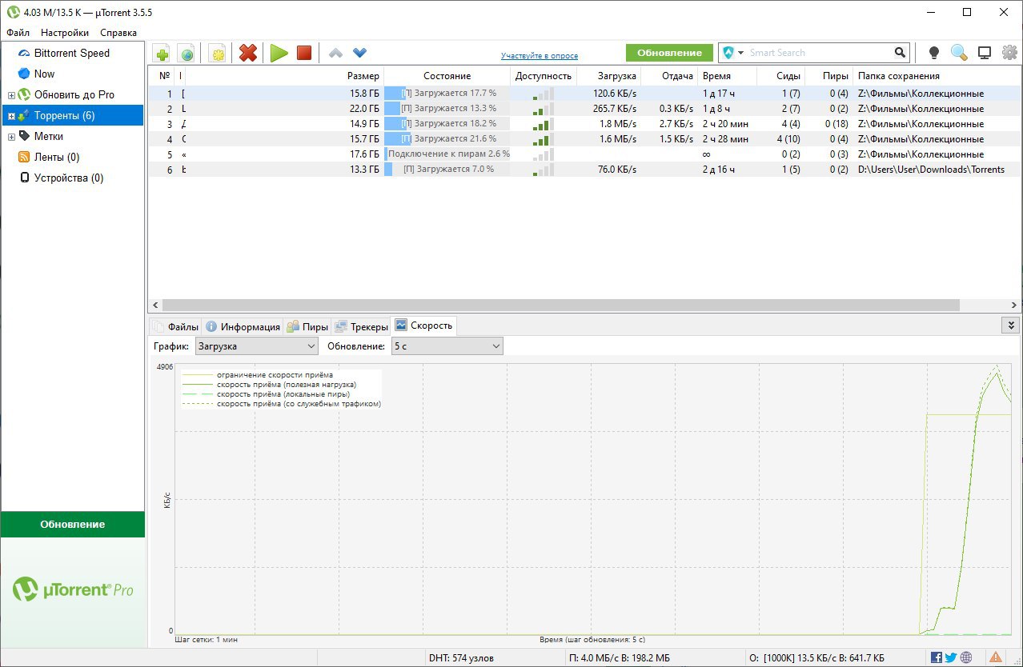Viewport: 1023px width, 667px height.
Task: Click the remote monitor icon in toolbar
Action: [x=985, y=53]
